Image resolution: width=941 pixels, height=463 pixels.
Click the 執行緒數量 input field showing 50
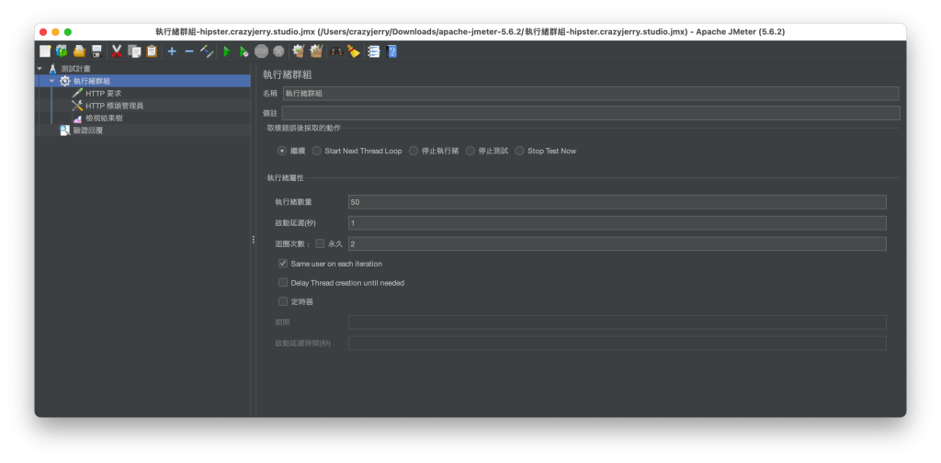(x=617, y=202)
